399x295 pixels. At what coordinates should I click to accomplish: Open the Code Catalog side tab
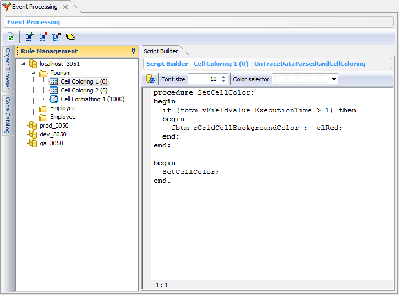pyautogui.click(x=8, y=116)
